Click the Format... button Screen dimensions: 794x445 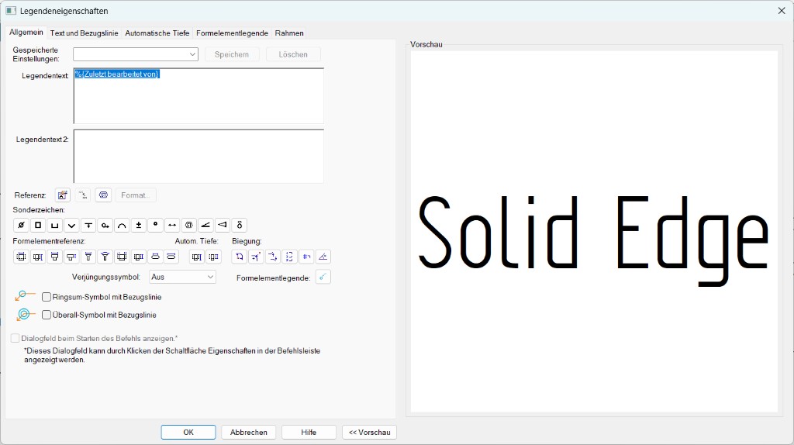pyautogui.click(x=136, y=195)
